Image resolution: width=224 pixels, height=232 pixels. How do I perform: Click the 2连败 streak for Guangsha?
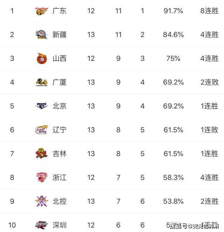pyautogui.click(x=209, y=82)
